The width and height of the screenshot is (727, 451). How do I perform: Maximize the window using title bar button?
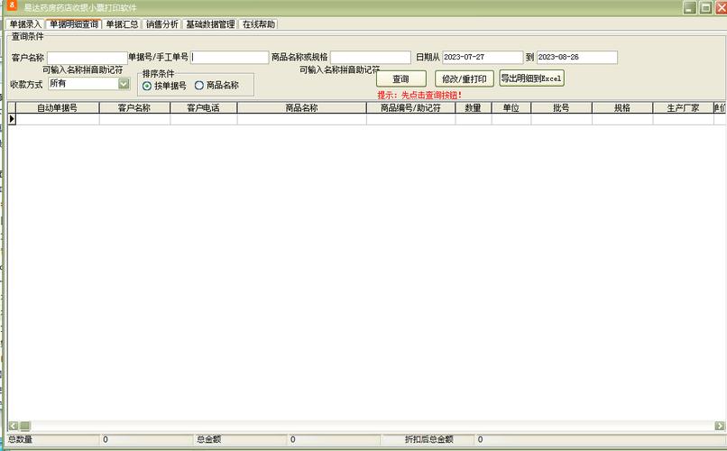[705, 7]
